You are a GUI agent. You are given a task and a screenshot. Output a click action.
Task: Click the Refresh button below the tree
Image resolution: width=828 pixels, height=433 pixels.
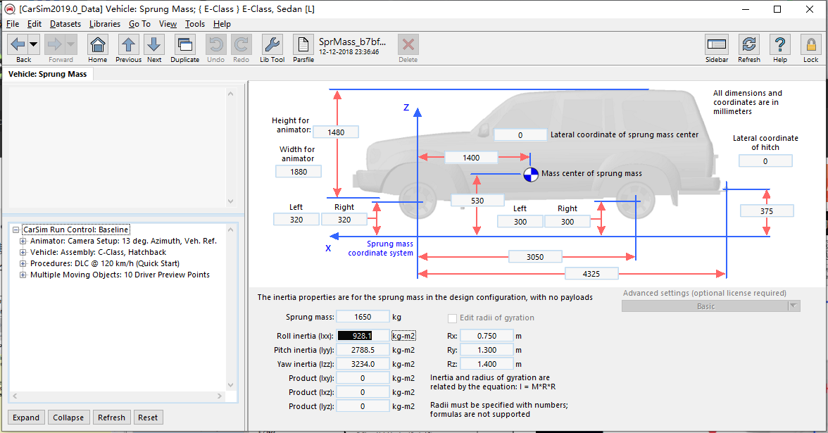(111, 417)
